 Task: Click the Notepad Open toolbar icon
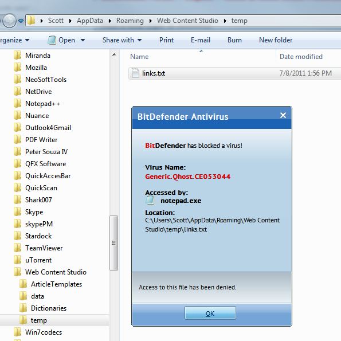[x=52, y=40]
